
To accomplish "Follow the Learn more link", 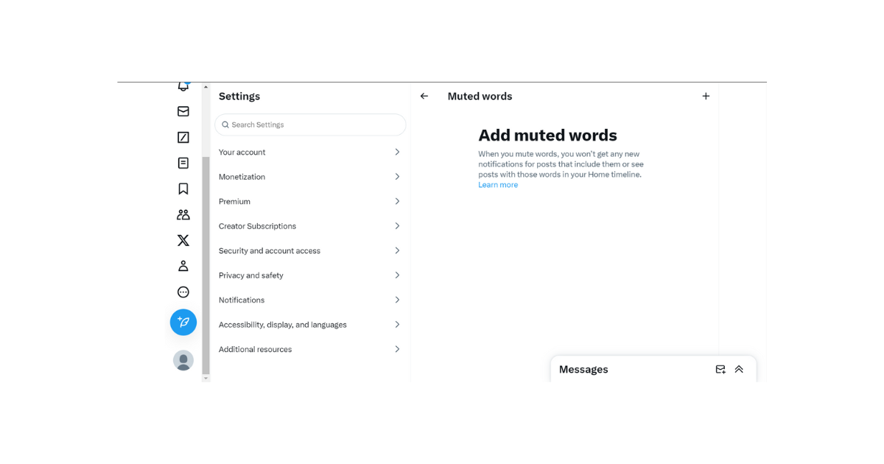I will [x=498, y=185].
